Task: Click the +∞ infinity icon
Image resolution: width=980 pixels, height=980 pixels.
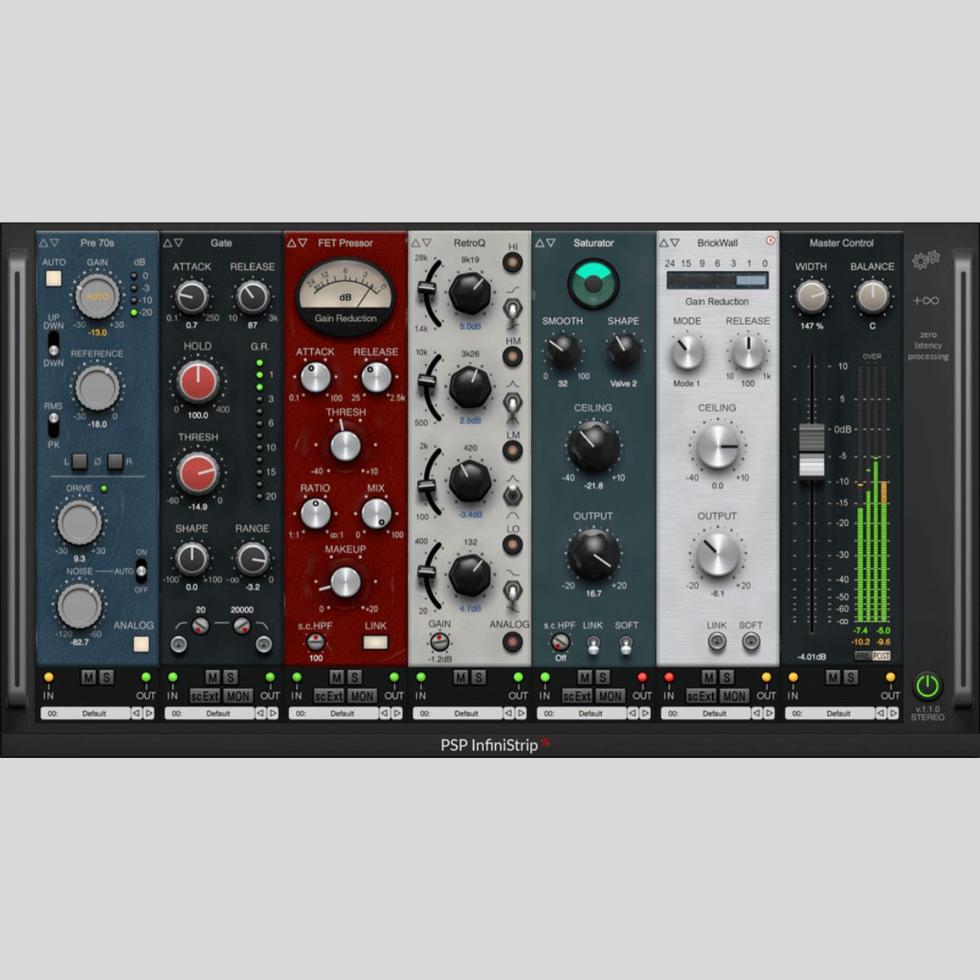Action: 926,301
